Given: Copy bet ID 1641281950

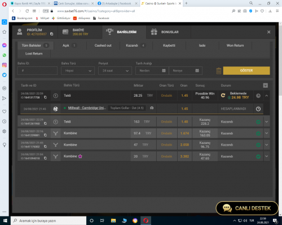Looking at the screenshot, I should point(45,124).
